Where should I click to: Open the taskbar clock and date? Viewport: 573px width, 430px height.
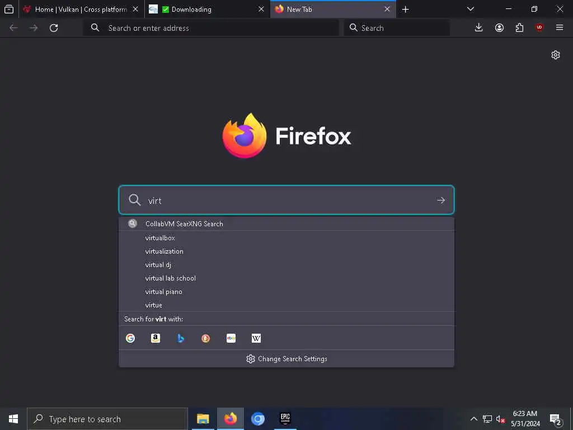pos(525,419)
